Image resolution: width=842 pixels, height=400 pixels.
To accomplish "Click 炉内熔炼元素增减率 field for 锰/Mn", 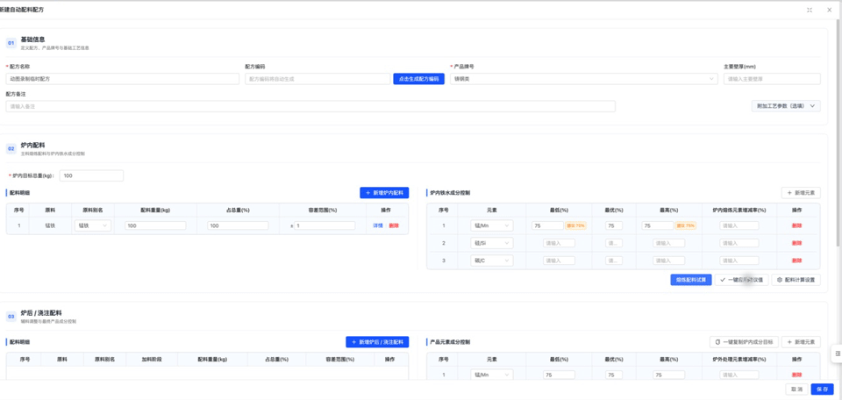I will (739, 226).
